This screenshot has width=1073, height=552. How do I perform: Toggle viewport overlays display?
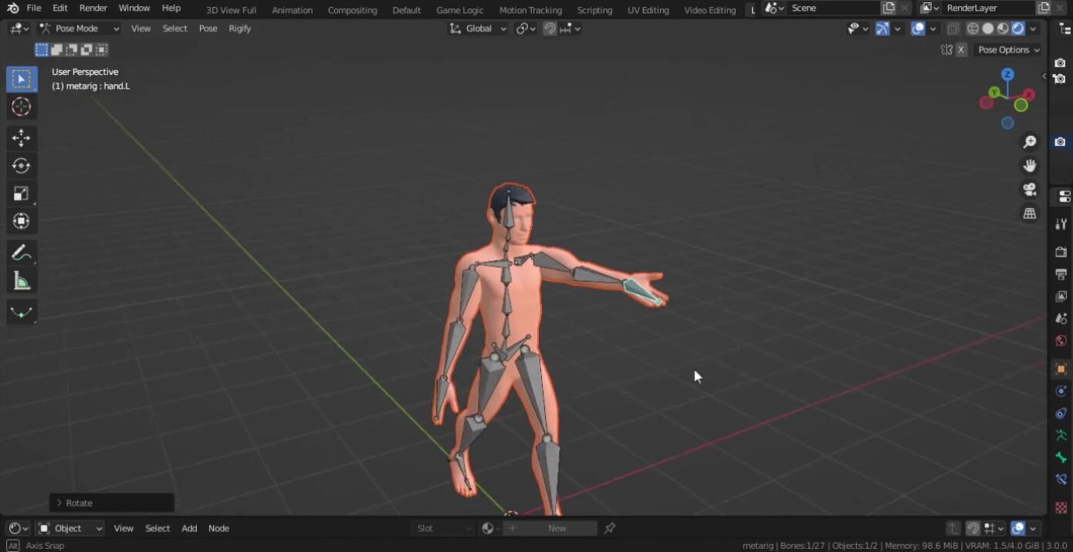point(918,29)
